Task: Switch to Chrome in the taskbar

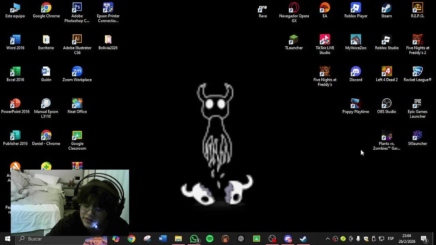Action: coord(131,239)
